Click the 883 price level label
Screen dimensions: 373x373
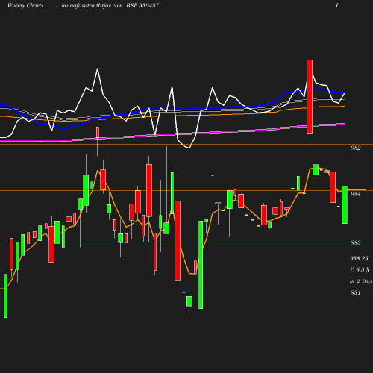pos(356,242)
